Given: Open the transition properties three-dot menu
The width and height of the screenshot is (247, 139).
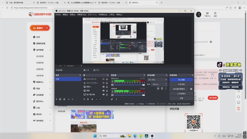Looking at the screenshot, I should coord(166,89).
